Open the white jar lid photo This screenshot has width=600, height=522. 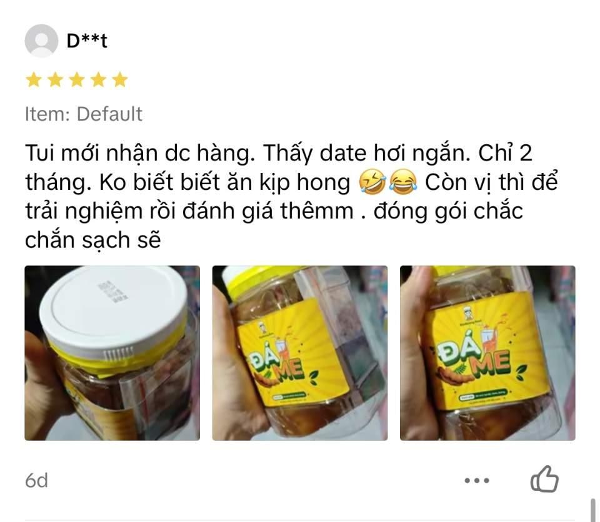[x=112, y=353]
